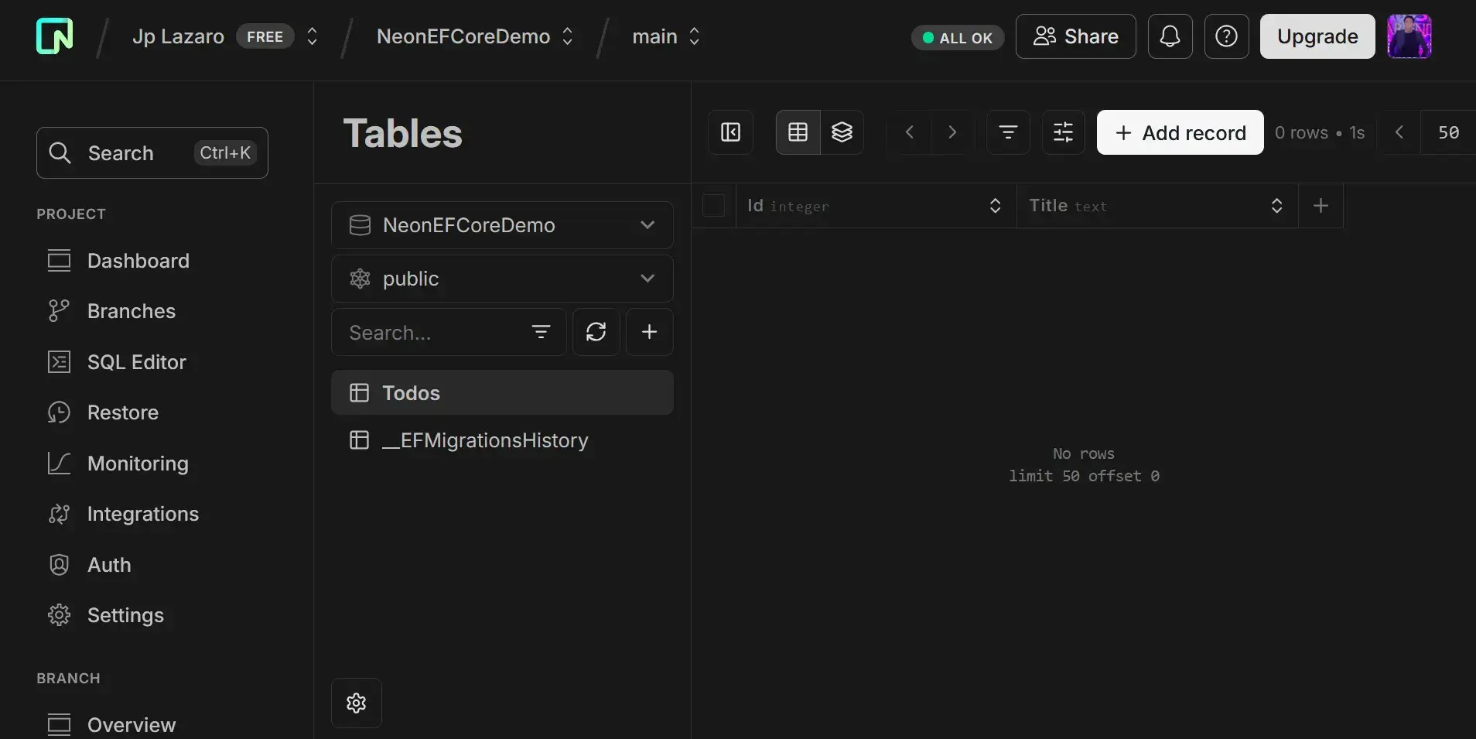
Task: Click the Id integer column header
Action: (x=876, y=205)
